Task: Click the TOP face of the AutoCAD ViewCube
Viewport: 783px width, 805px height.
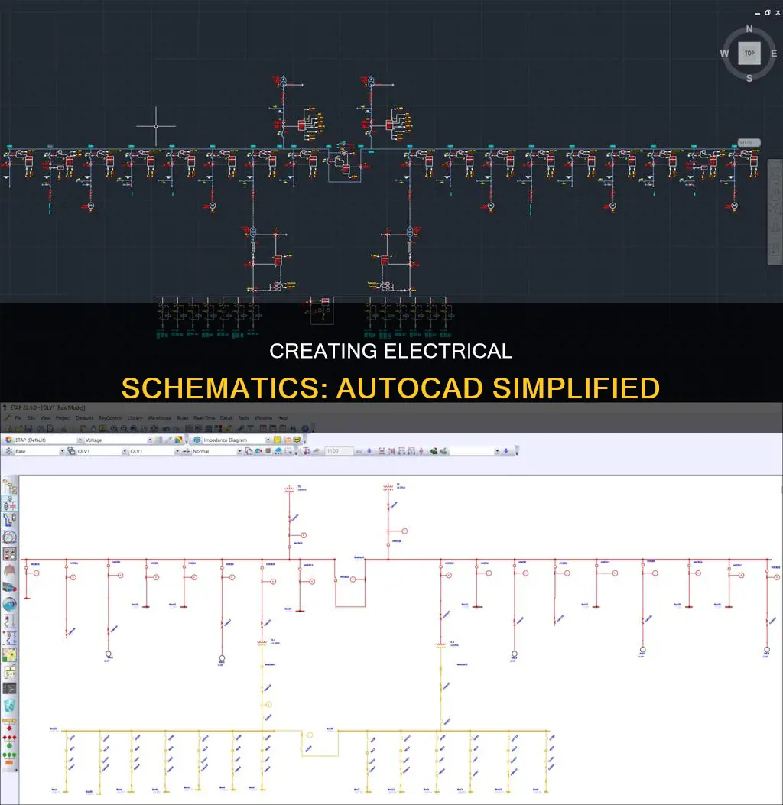Action: coord(749,54)
